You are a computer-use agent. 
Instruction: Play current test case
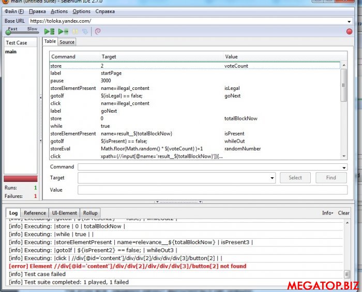click(63, 32)
